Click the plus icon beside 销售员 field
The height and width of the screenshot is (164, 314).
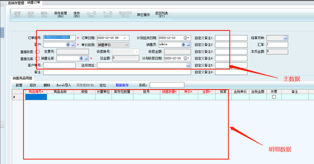(x=184, y=44)
